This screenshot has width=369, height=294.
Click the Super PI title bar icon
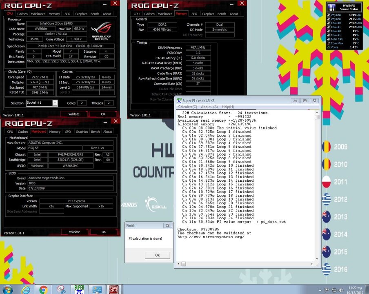[x=179, y=100]
